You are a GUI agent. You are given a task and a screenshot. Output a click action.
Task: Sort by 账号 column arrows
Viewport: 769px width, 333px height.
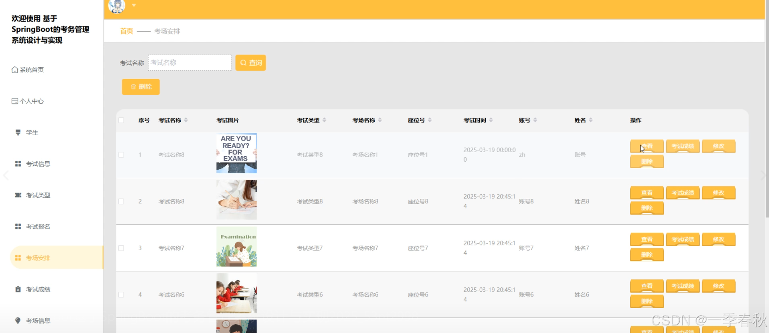coord(535,120)
